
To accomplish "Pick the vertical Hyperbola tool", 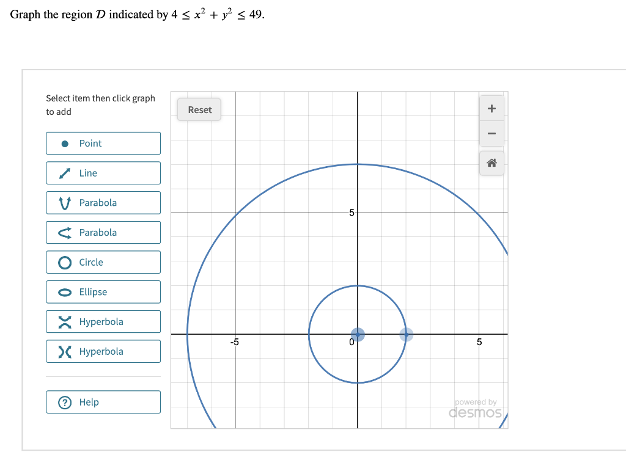I will (x=103, y=321).
